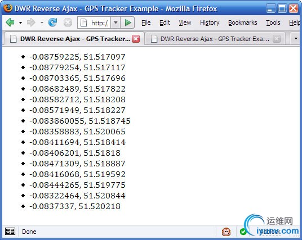Reload the page with the blue refresh icon
The width and height of the screenshot is (302, 240).
click(x=52, y=22)
